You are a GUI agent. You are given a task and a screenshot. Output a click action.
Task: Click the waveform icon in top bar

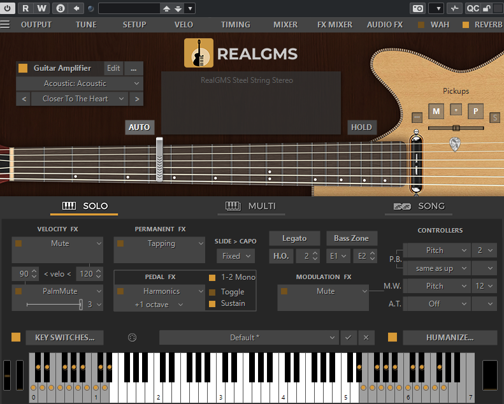click(x=454, y=8)
